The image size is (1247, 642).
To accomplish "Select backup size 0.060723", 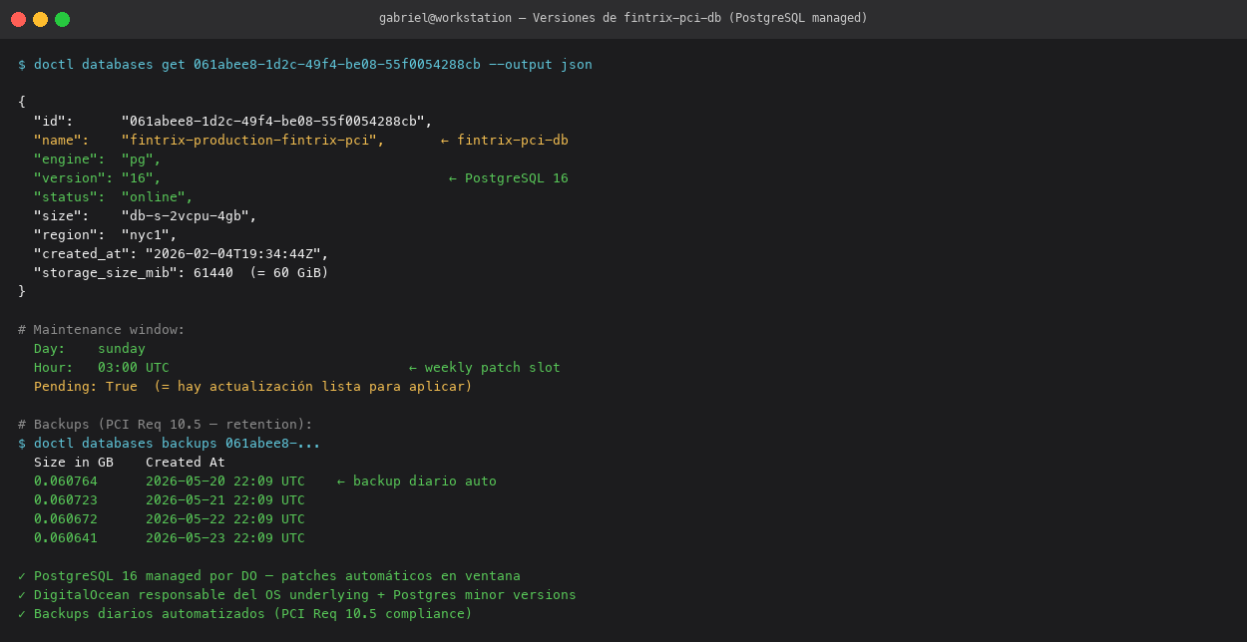I will click(x=66, y=499).
